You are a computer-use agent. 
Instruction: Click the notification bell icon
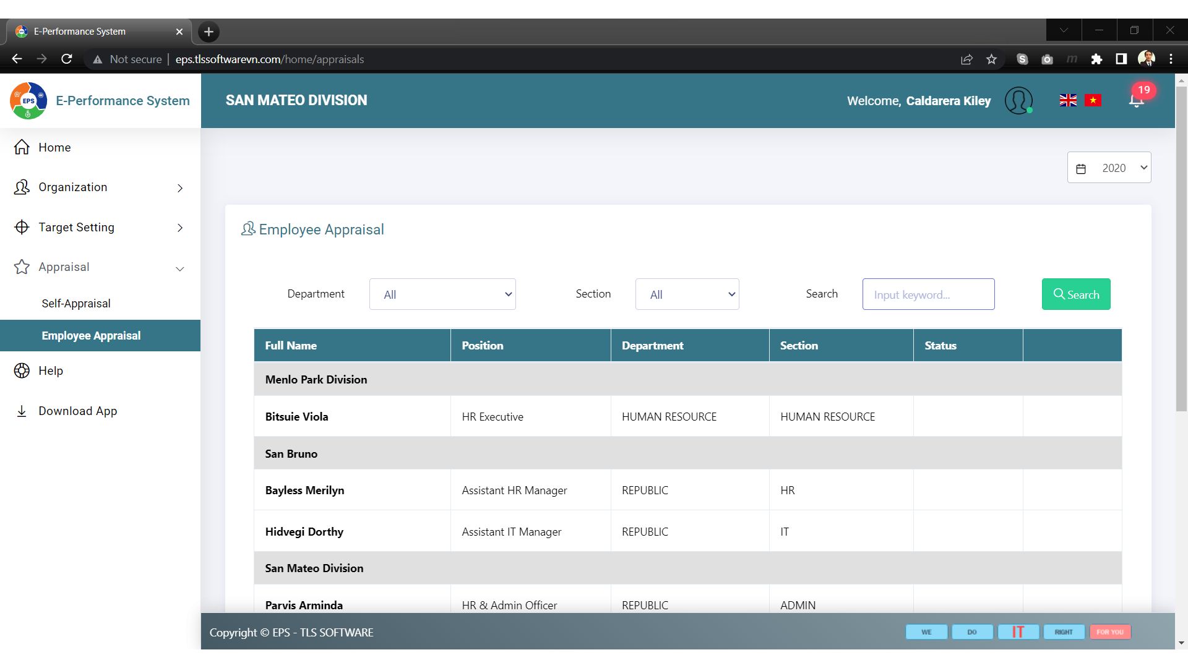tap(1136, 101)
